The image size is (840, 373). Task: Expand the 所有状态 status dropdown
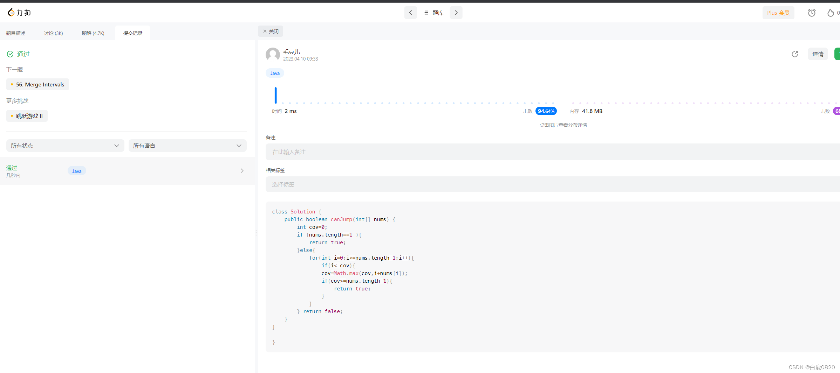click(65, 146)
